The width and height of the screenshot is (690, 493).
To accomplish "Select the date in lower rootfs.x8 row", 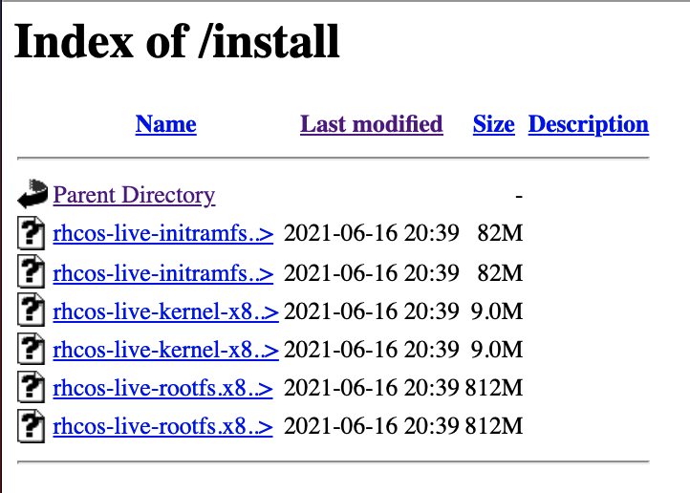I will pos(372,426).
